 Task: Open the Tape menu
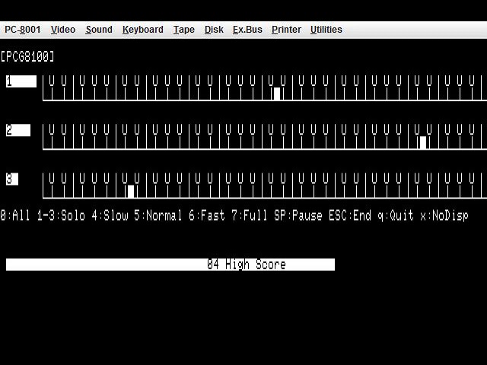(184, 30)
